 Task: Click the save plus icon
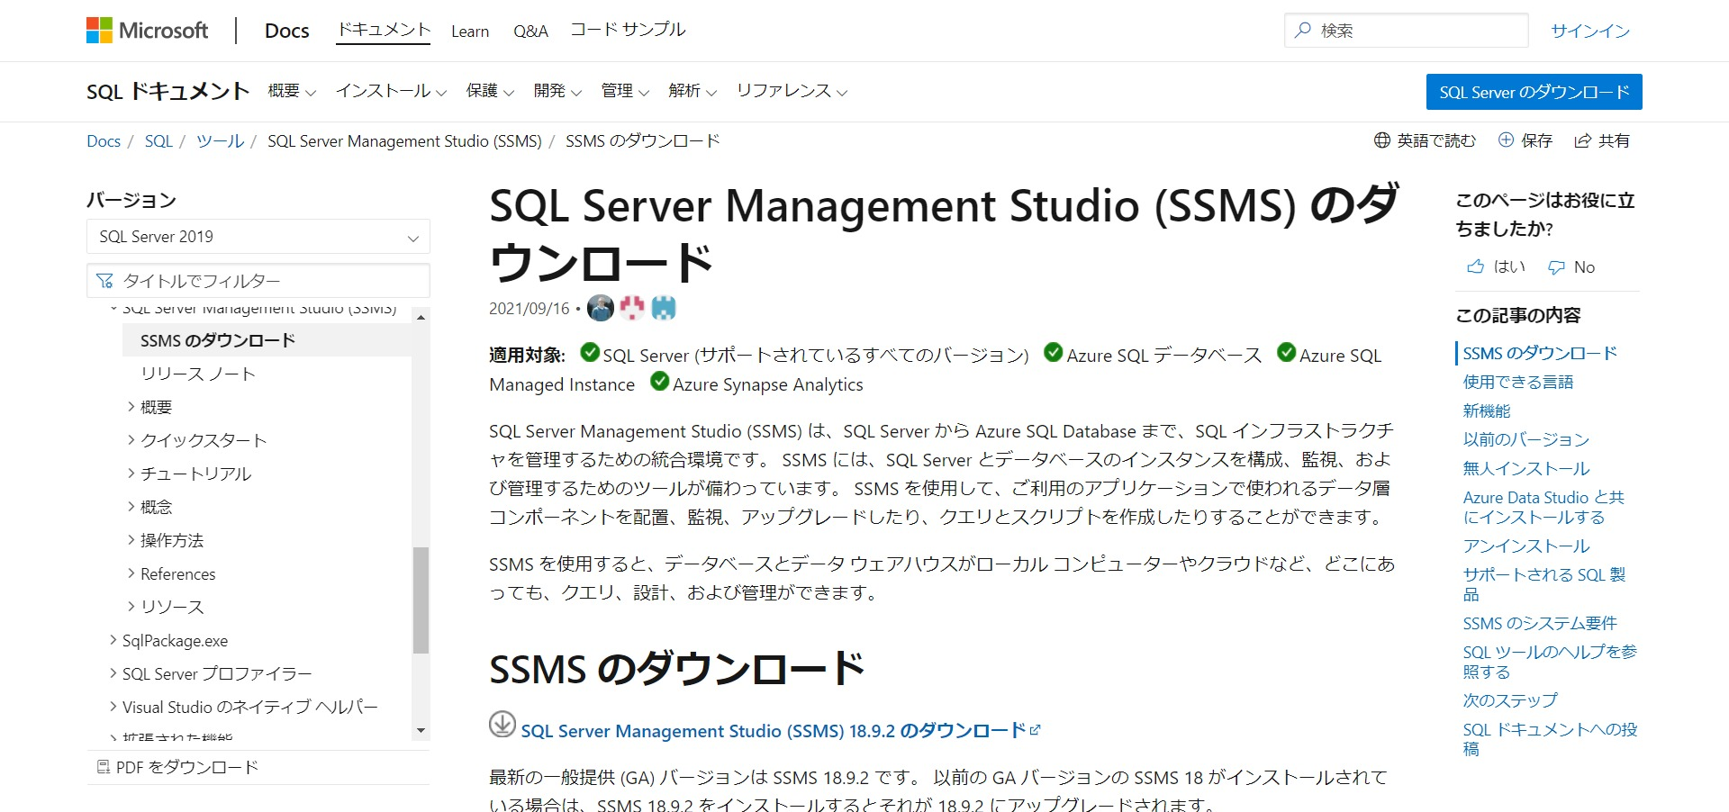click(1506, 140)
